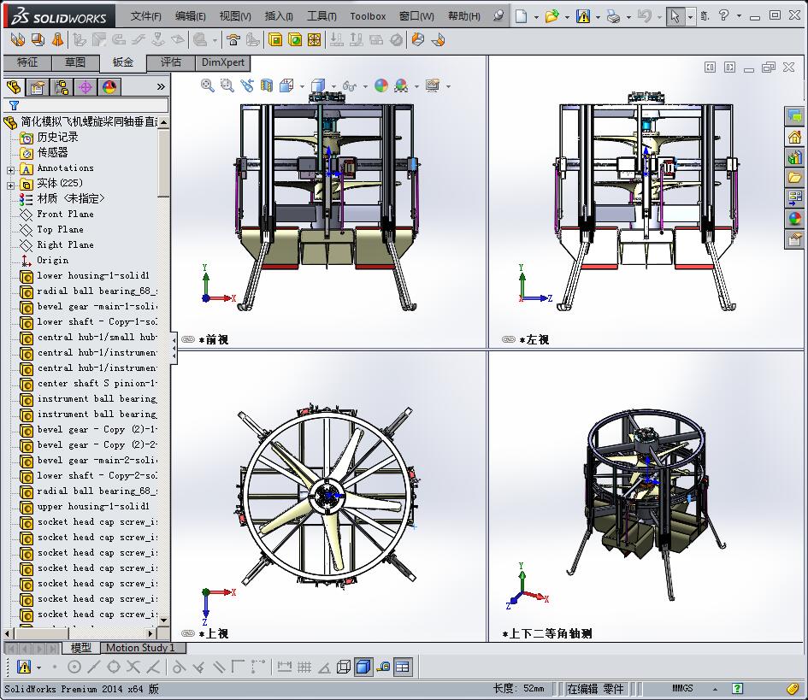Viewport: 808px width, 700px height.
Task: Switch to the ConfigurationManager panel icon
Action: tap(62, 86)
